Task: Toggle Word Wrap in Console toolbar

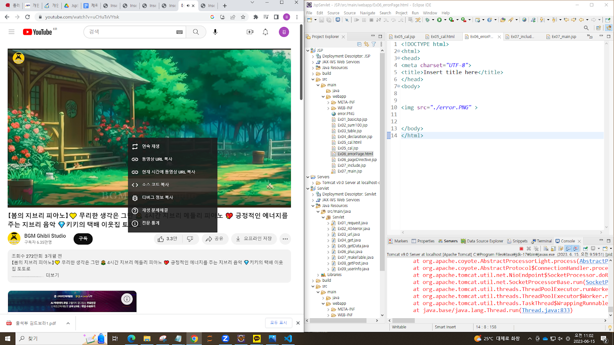Action: [561, 248]
